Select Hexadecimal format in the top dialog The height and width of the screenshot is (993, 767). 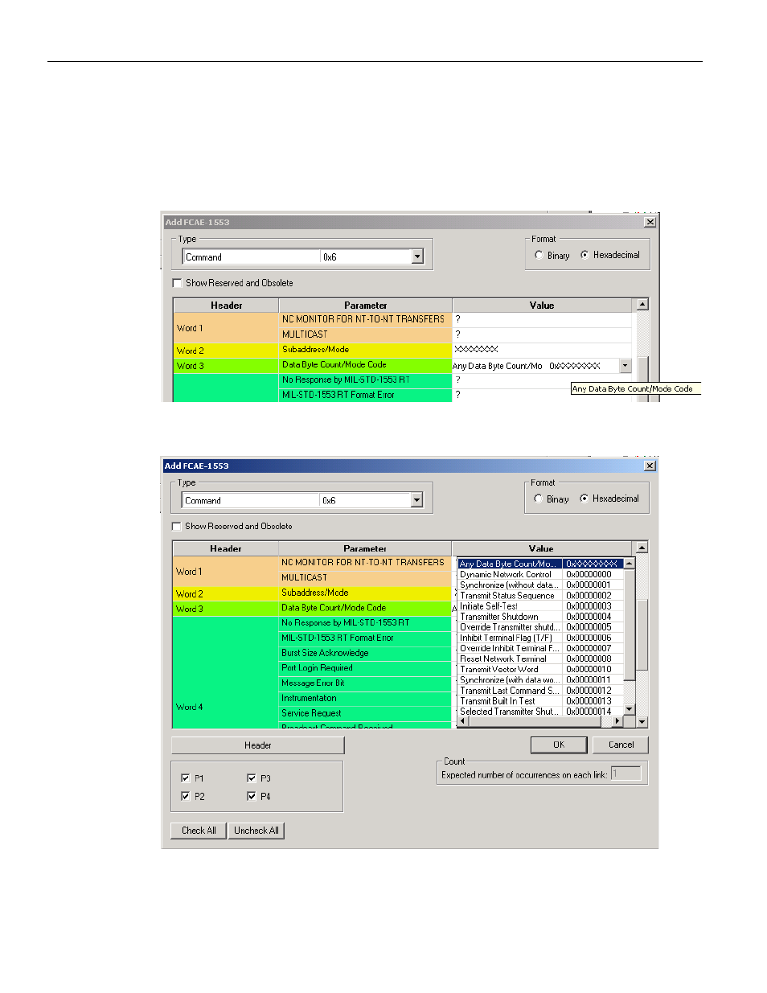584,255
